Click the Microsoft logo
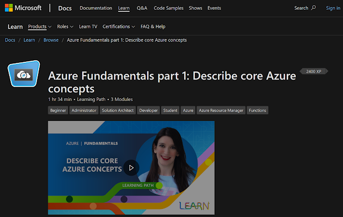This screenshot has width=343, height=217. tap(23, 8)
